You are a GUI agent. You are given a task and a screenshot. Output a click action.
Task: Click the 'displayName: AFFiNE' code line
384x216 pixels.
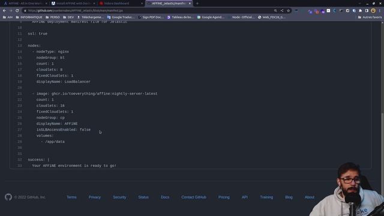[x=57, y=124]
